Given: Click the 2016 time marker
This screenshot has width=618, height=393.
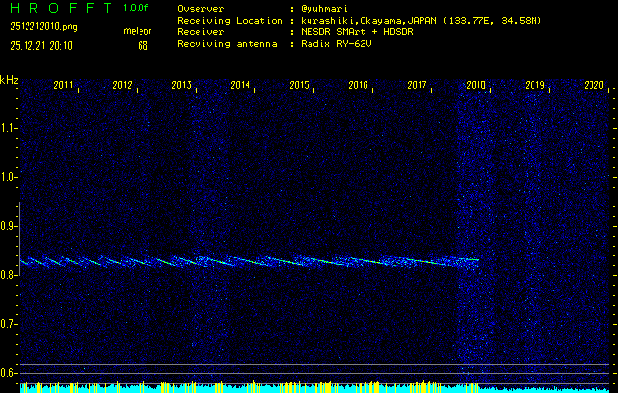Looking at the screenshot, I should click(x=359, y=85).
